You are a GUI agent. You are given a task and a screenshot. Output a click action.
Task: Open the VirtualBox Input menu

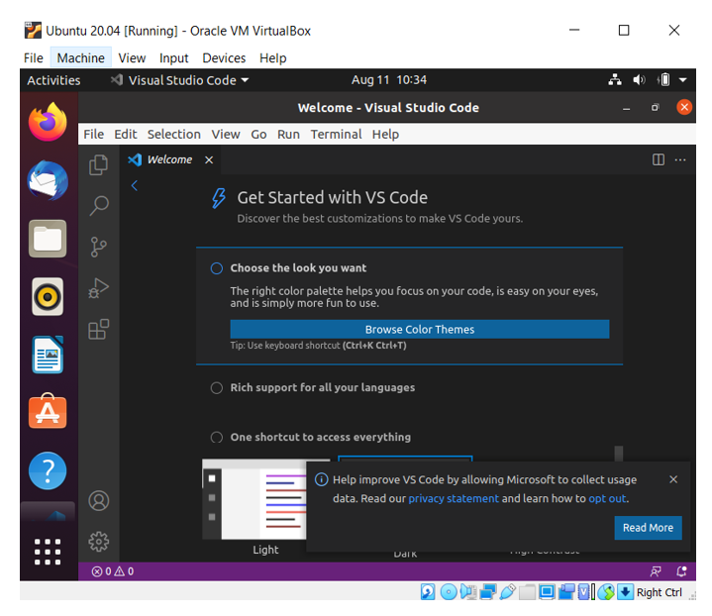click(x=173, y=57)
